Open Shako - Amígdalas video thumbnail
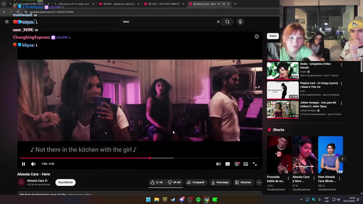363x204 pixels. [283, 71]
